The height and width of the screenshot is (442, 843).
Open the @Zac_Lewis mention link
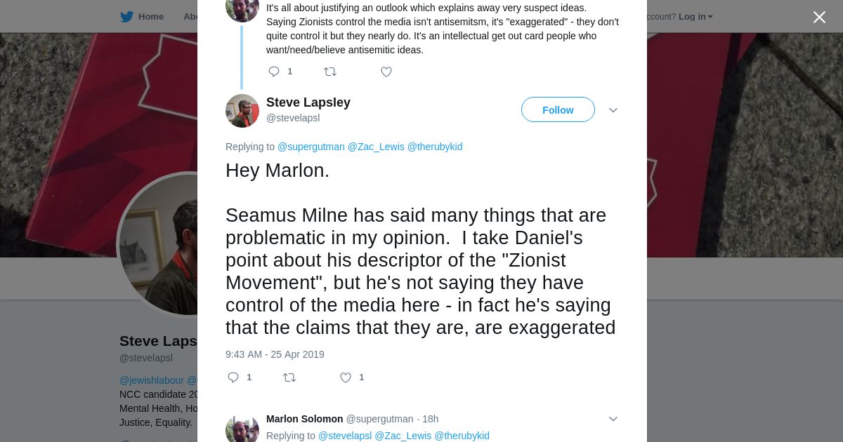pos(376,147)
